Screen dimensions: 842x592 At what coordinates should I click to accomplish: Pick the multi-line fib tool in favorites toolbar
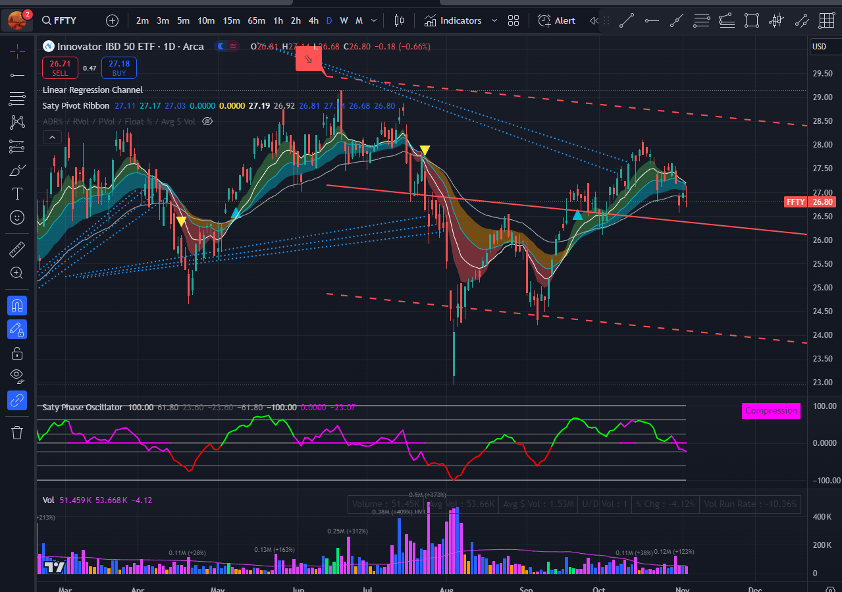pyautogui.click(x=702, y=20)
